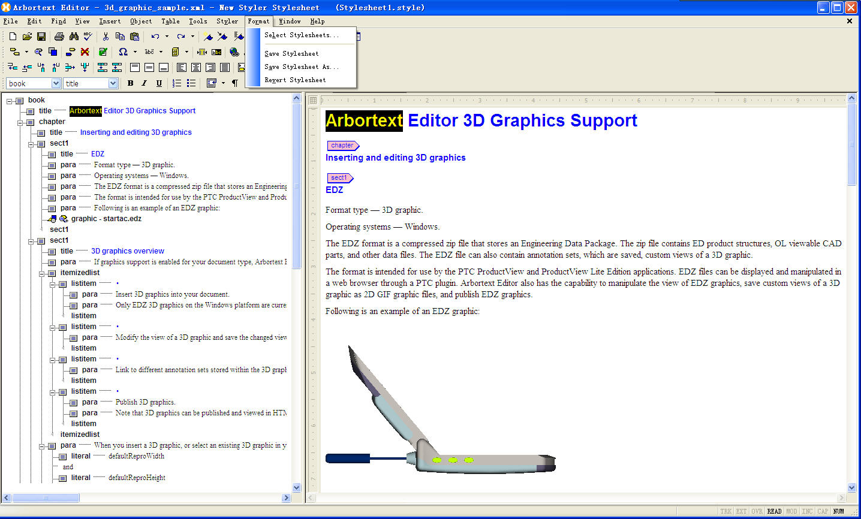Click the Copy toolbar icon
The height and width of the screenshot is (519, 861).
point(120,37)
